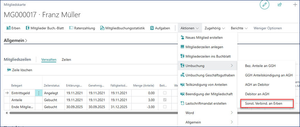Image resolution: width=300 pixels, height=127 pixels.
Task: Choose Umbuchung Geschäftsguthaben
Action: 208,75
